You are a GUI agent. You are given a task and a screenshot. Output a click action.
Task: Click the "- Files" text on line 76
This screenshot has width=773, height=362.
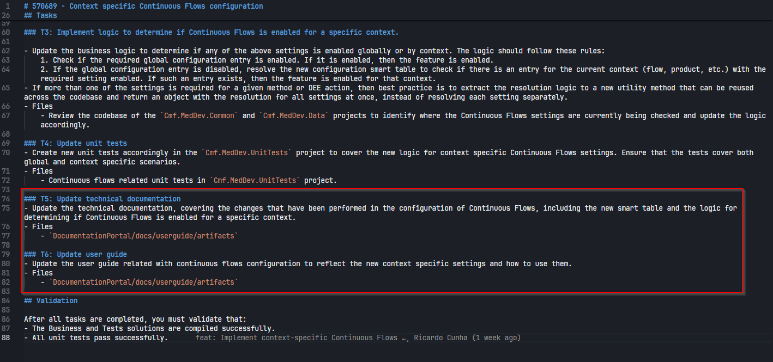click(x=38, y=226)
